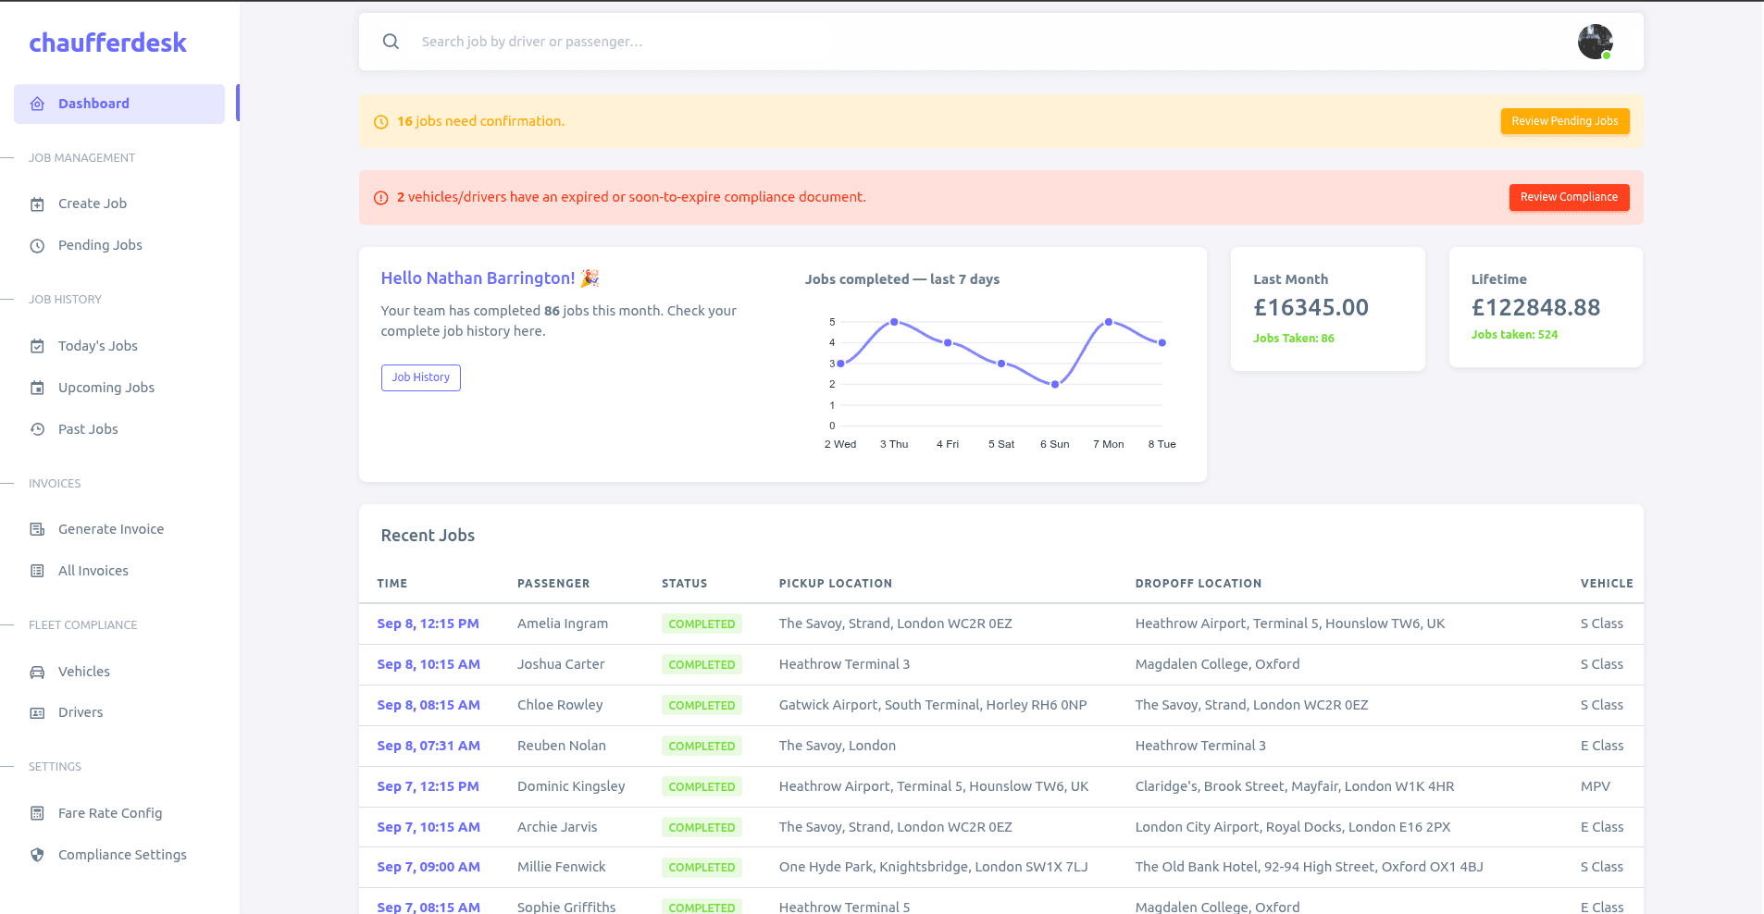Open Generate Invoice page
The height and width of the screenshot is (914, 1764).
(119, 529)
